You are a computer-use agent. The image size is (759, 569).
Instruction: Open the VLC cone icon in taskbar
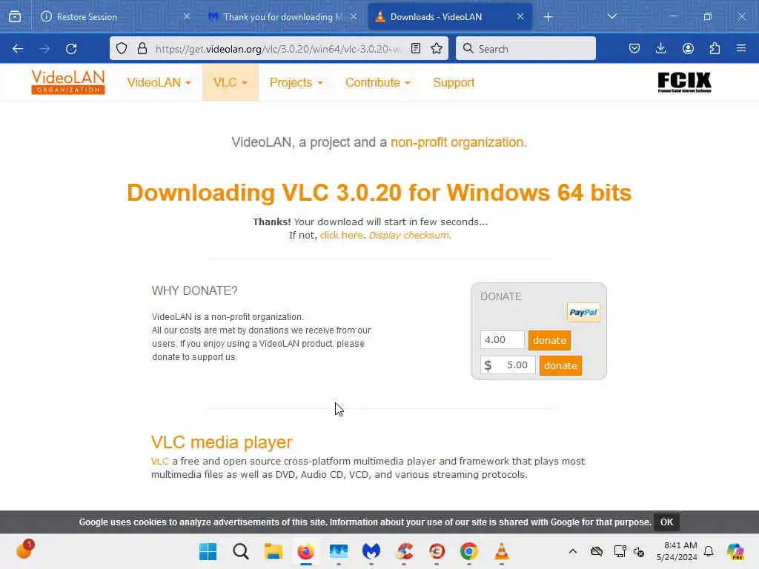(502, 551)
